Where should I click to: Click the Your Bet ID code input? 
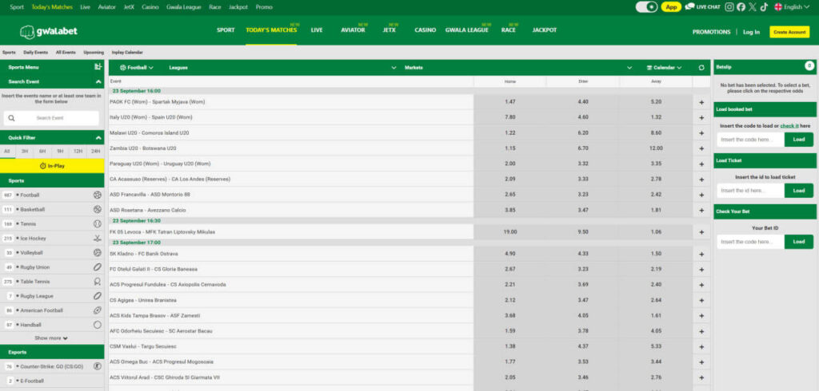[750, 242]
